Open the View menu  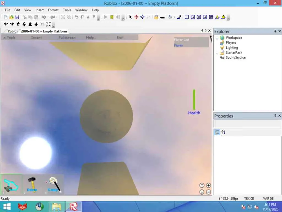coord(28,10)
